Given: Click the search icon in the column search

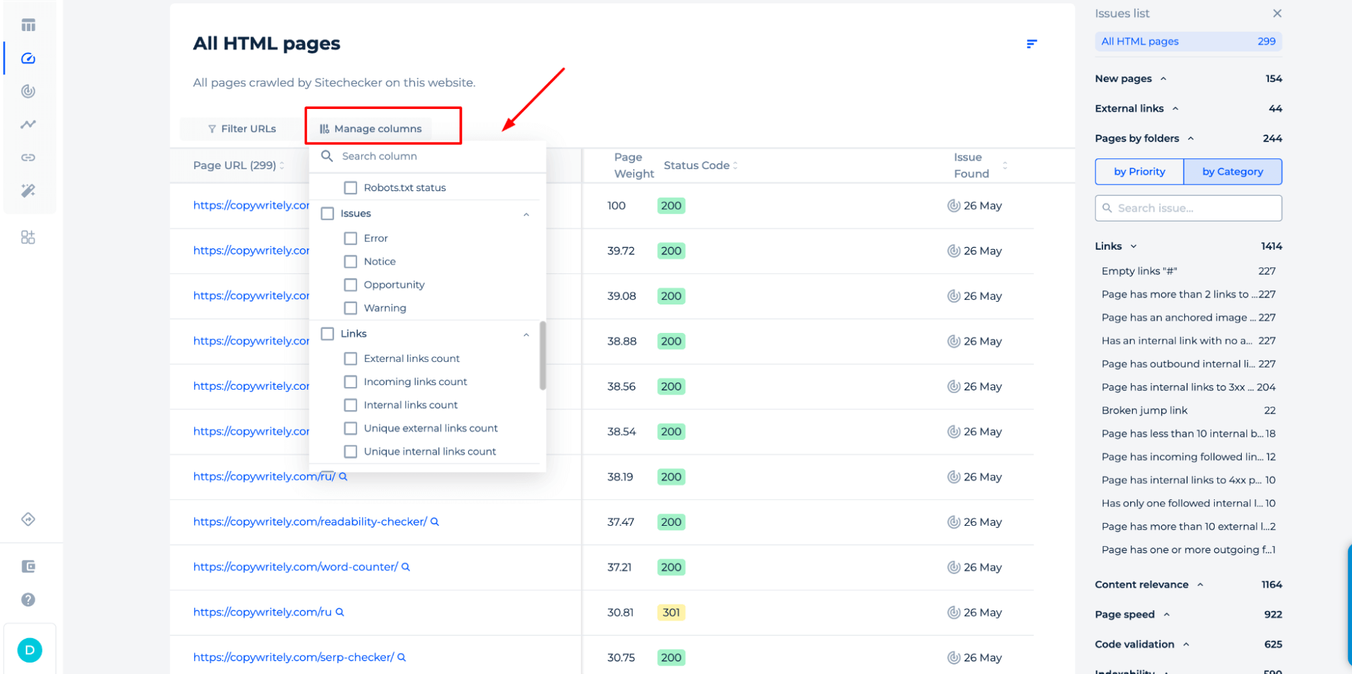Looking at the screenshot, I should (327, 156).
